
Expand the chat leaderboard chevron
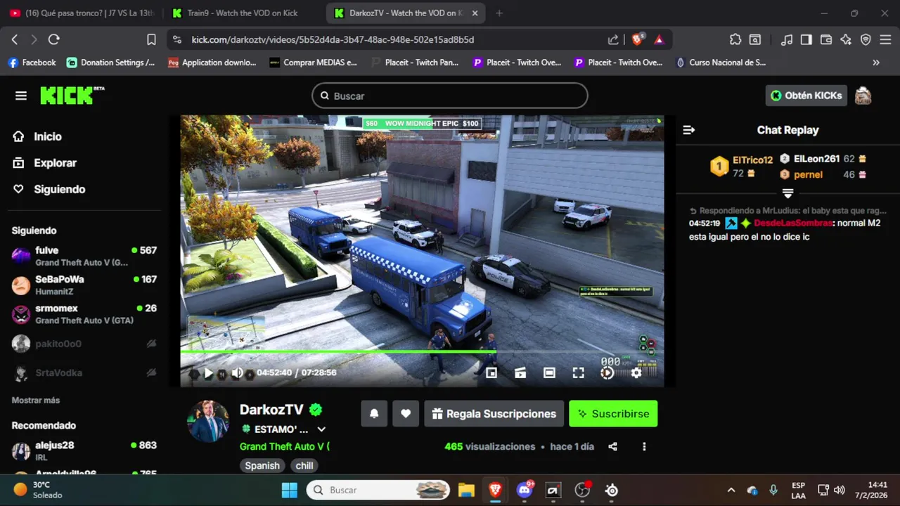pyautogui.click(x=787, y=193)
